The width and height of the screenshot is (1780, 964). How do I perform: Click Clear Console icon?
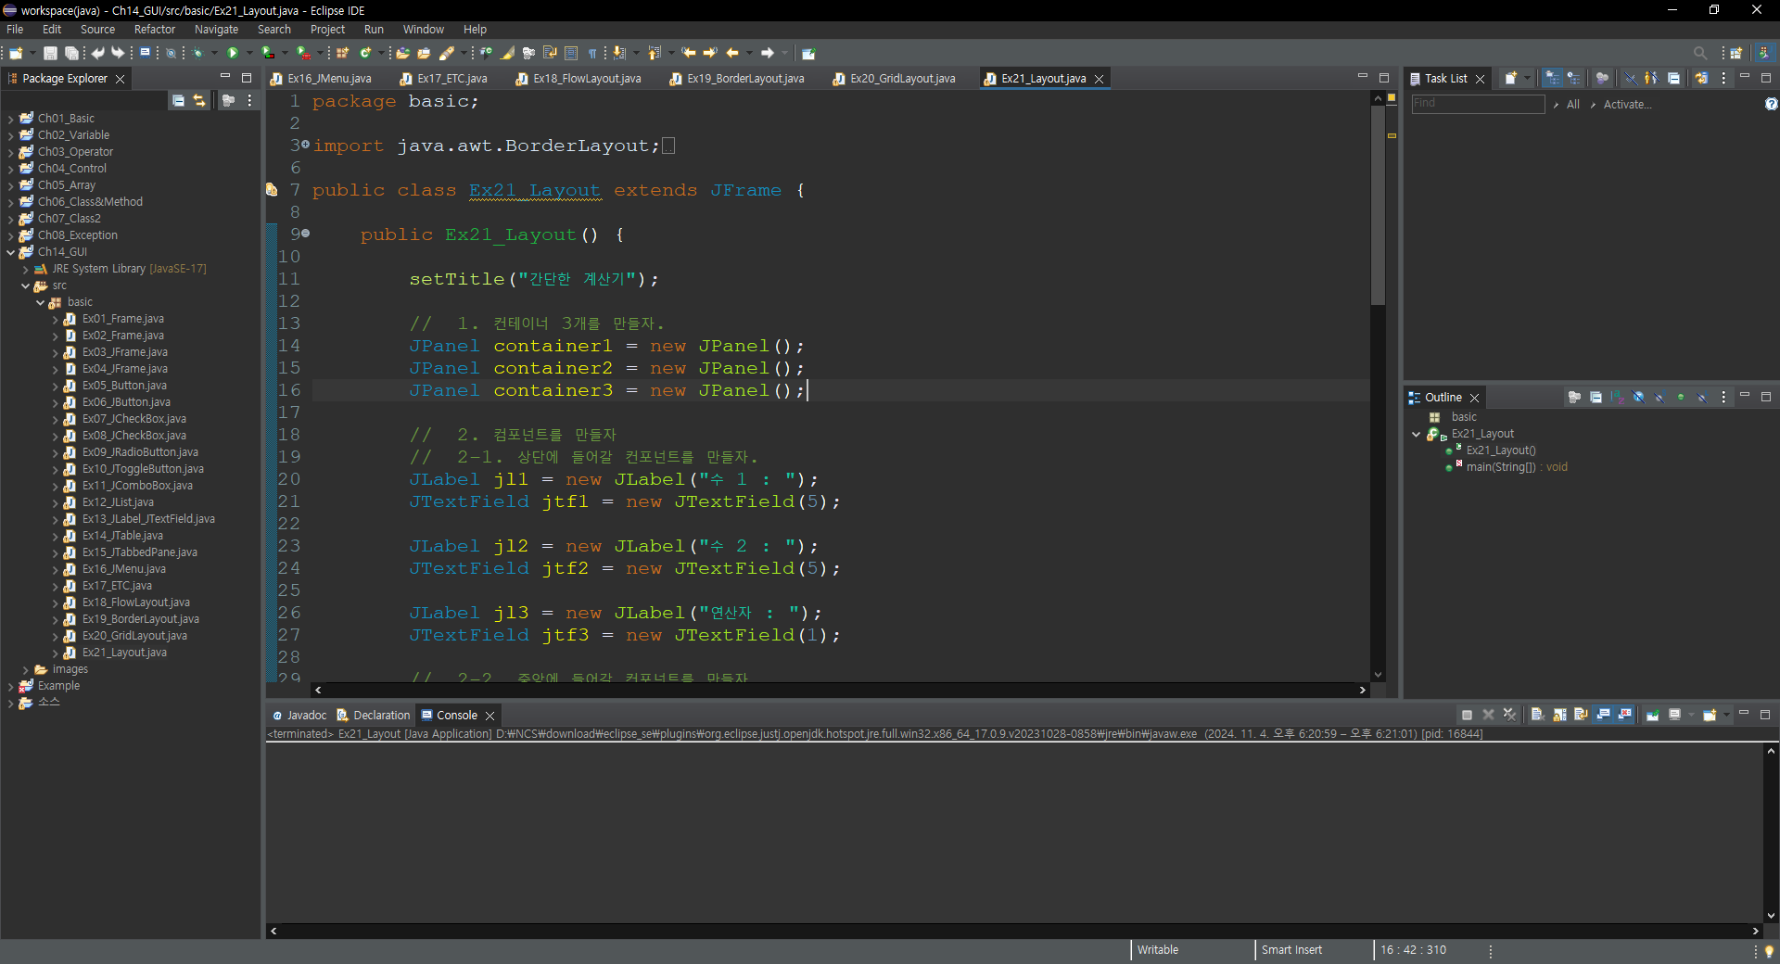pyautogui.click(x=1536, y=715)
